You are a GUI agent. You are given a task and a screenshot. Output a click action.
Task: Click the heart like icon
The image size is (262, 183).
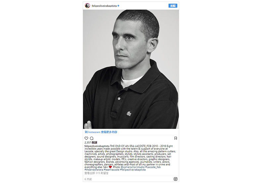86,138
